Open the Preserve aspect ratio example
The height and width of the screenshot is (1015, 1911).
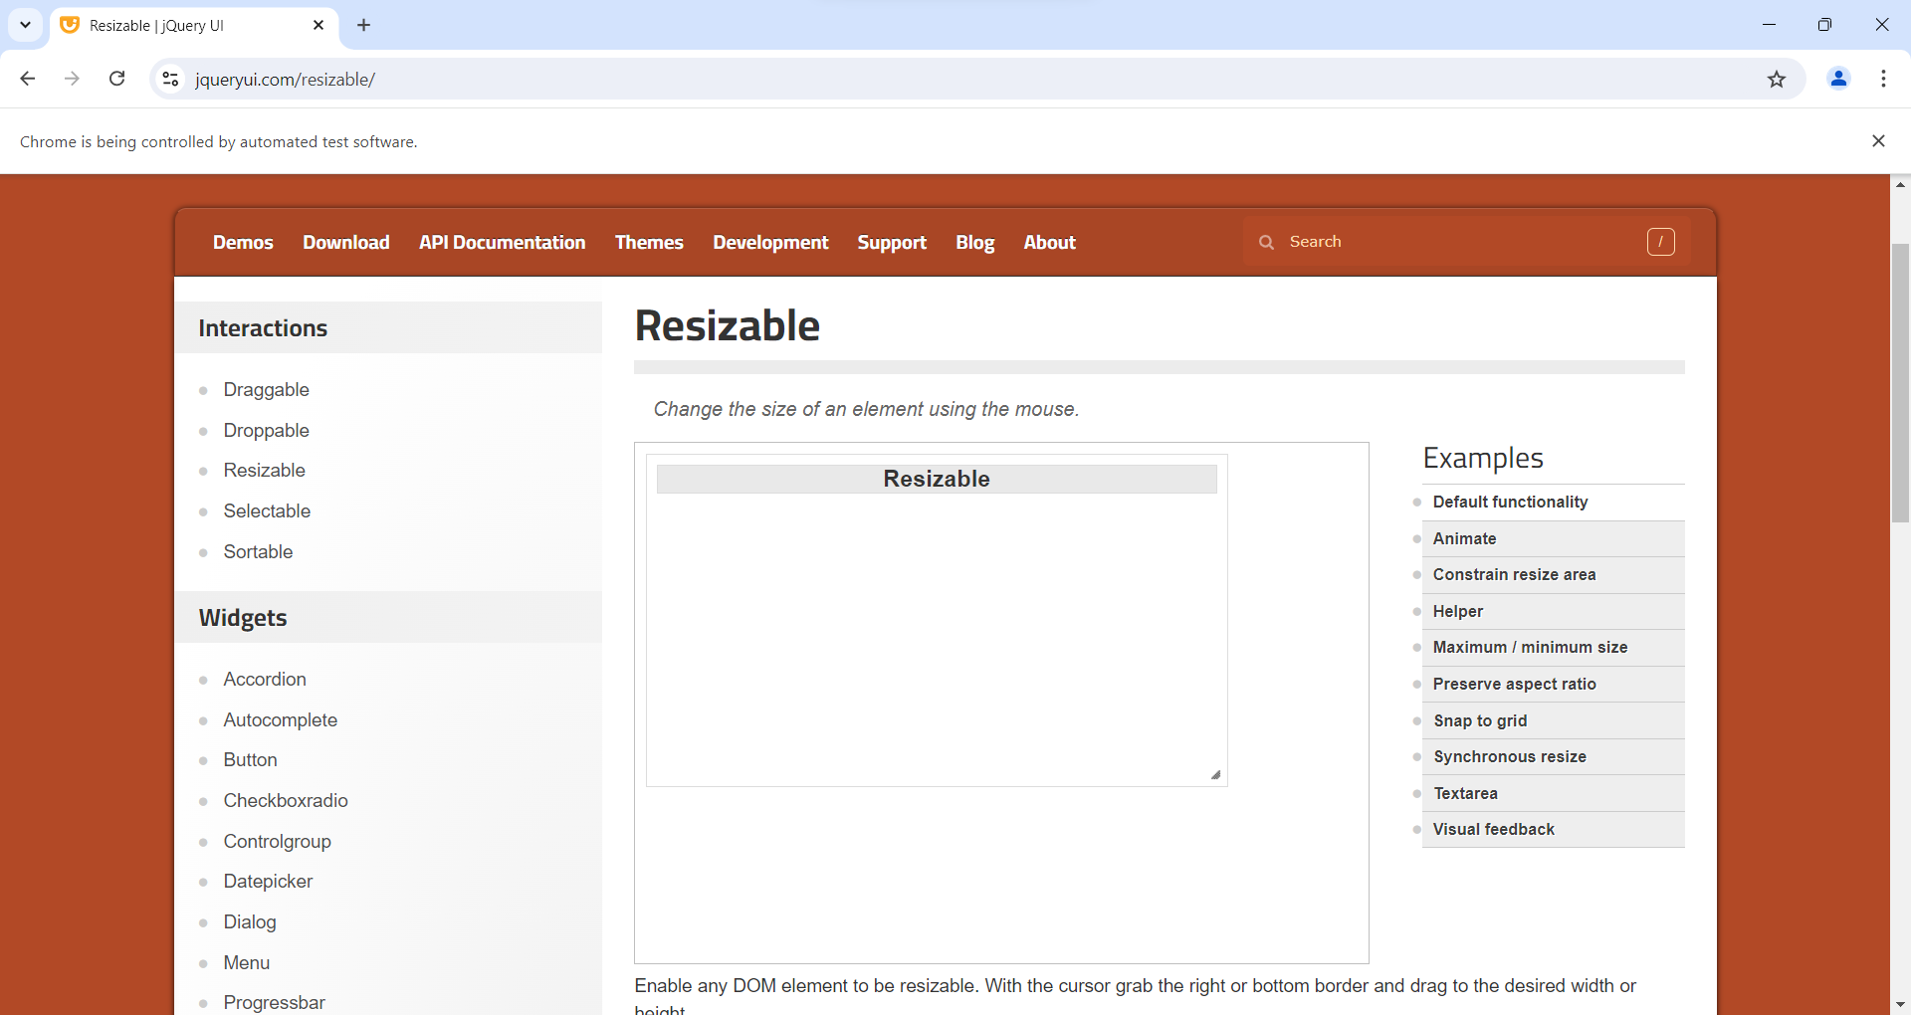(1514, 684)
